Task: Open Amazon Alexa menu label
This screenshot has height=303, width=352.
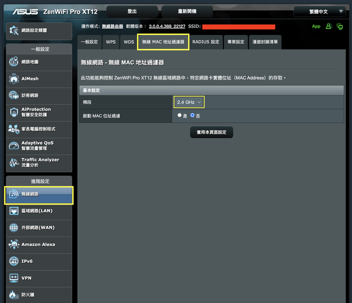Action: pos(38,244)
